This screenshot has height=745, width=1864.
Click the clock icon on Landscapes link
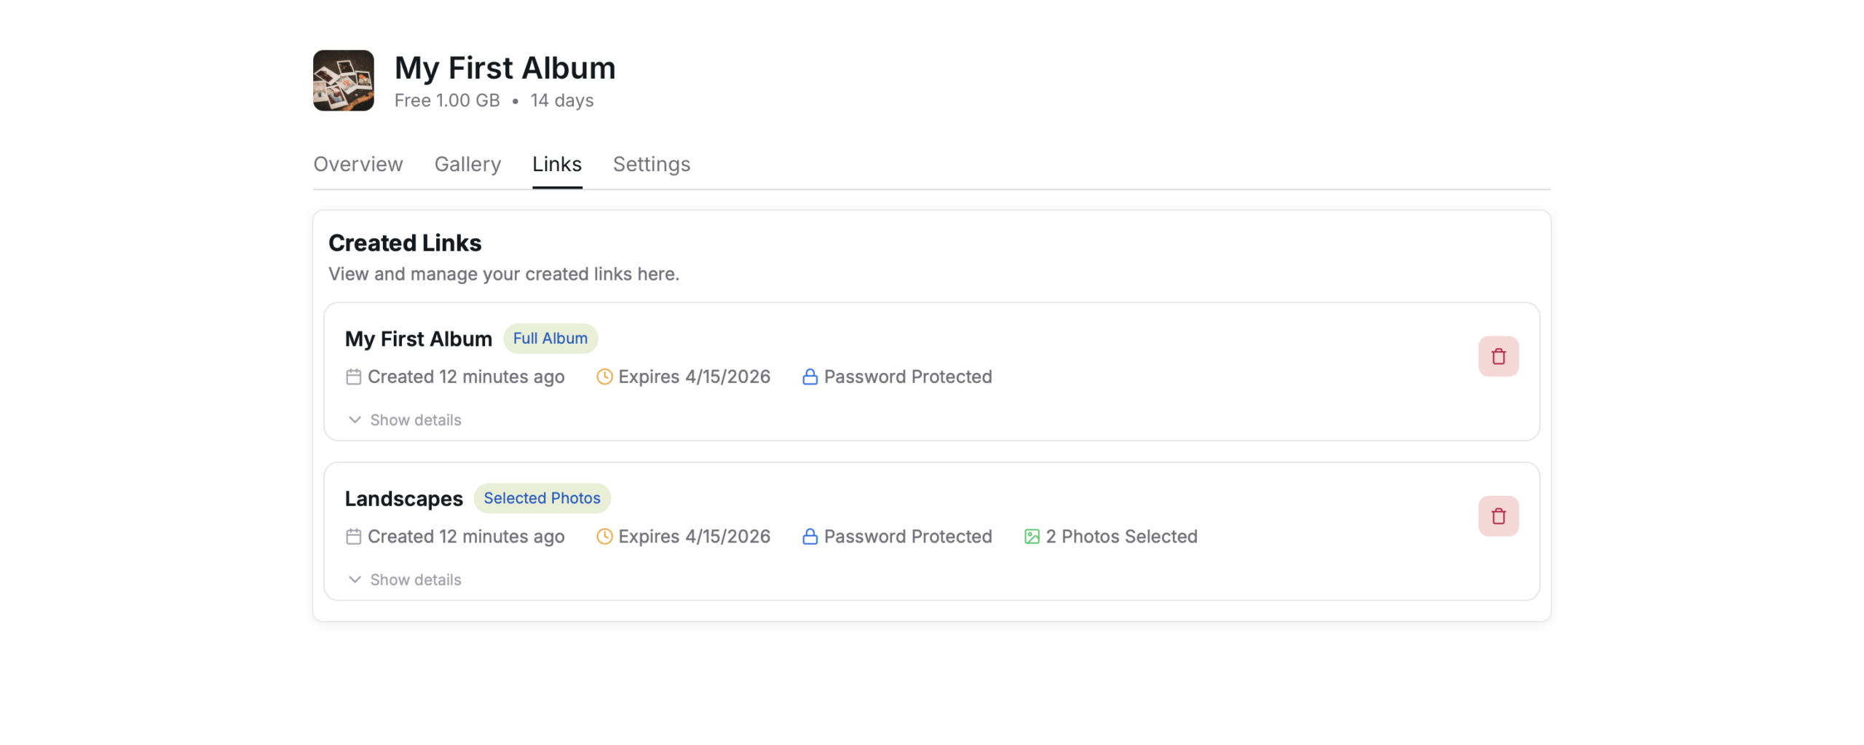click(x=604, y=536)
